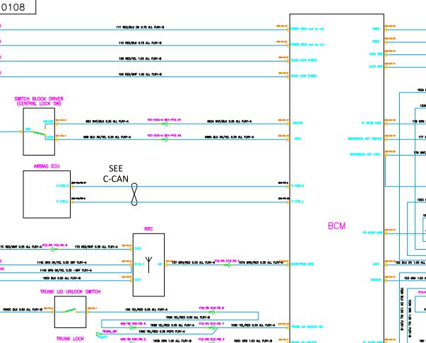Click BCM pin label MECHANICAL KEY UNLOCK
The height and width of the screenshot is (343, 426).
(x=365, y=139)
